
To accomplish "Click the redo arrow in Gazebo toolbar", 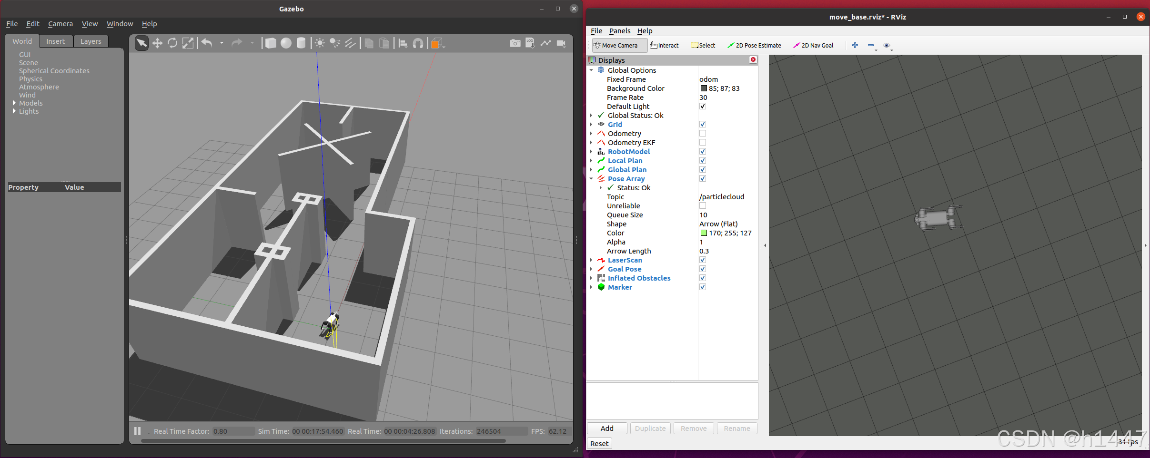I will [x=237, y=43].
